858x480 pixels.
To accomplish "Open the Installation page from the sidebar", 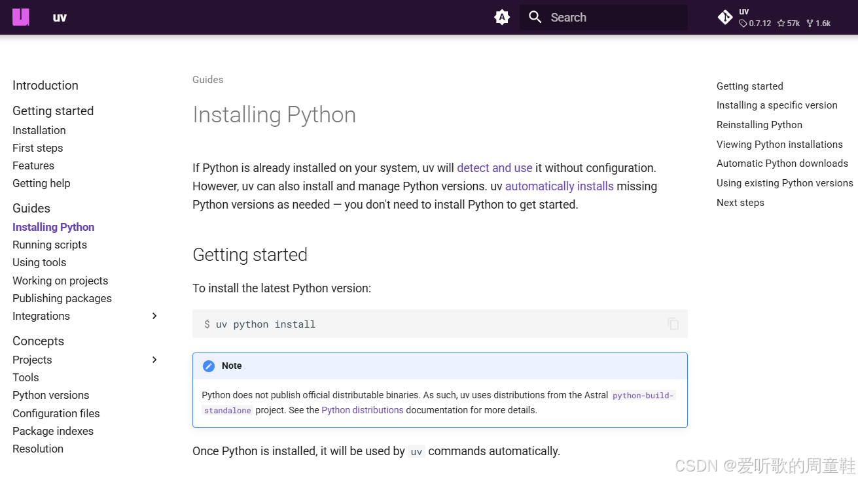I will (39, 130).
